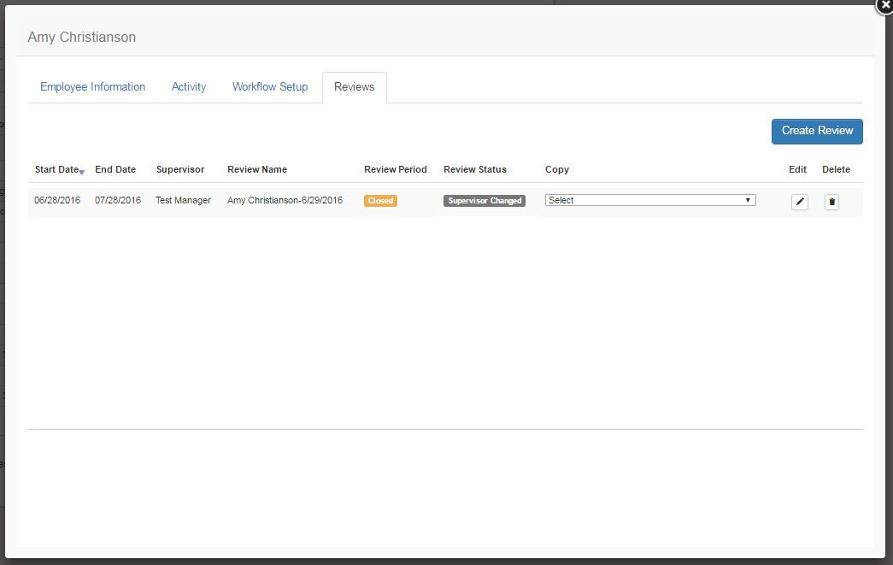Click review name Amy Christianson-6/29/2016
The width and height of the screenshot is (893, 565).
(x=285, y=200)
